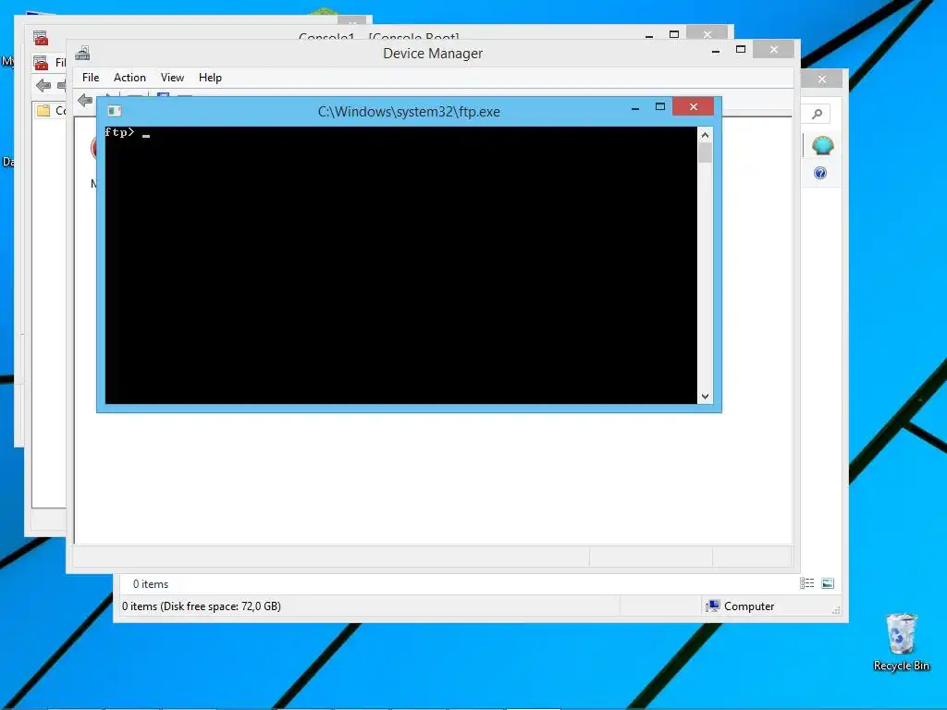
Task: Open Help menu in Device Manager
Action: click(210, 78)
